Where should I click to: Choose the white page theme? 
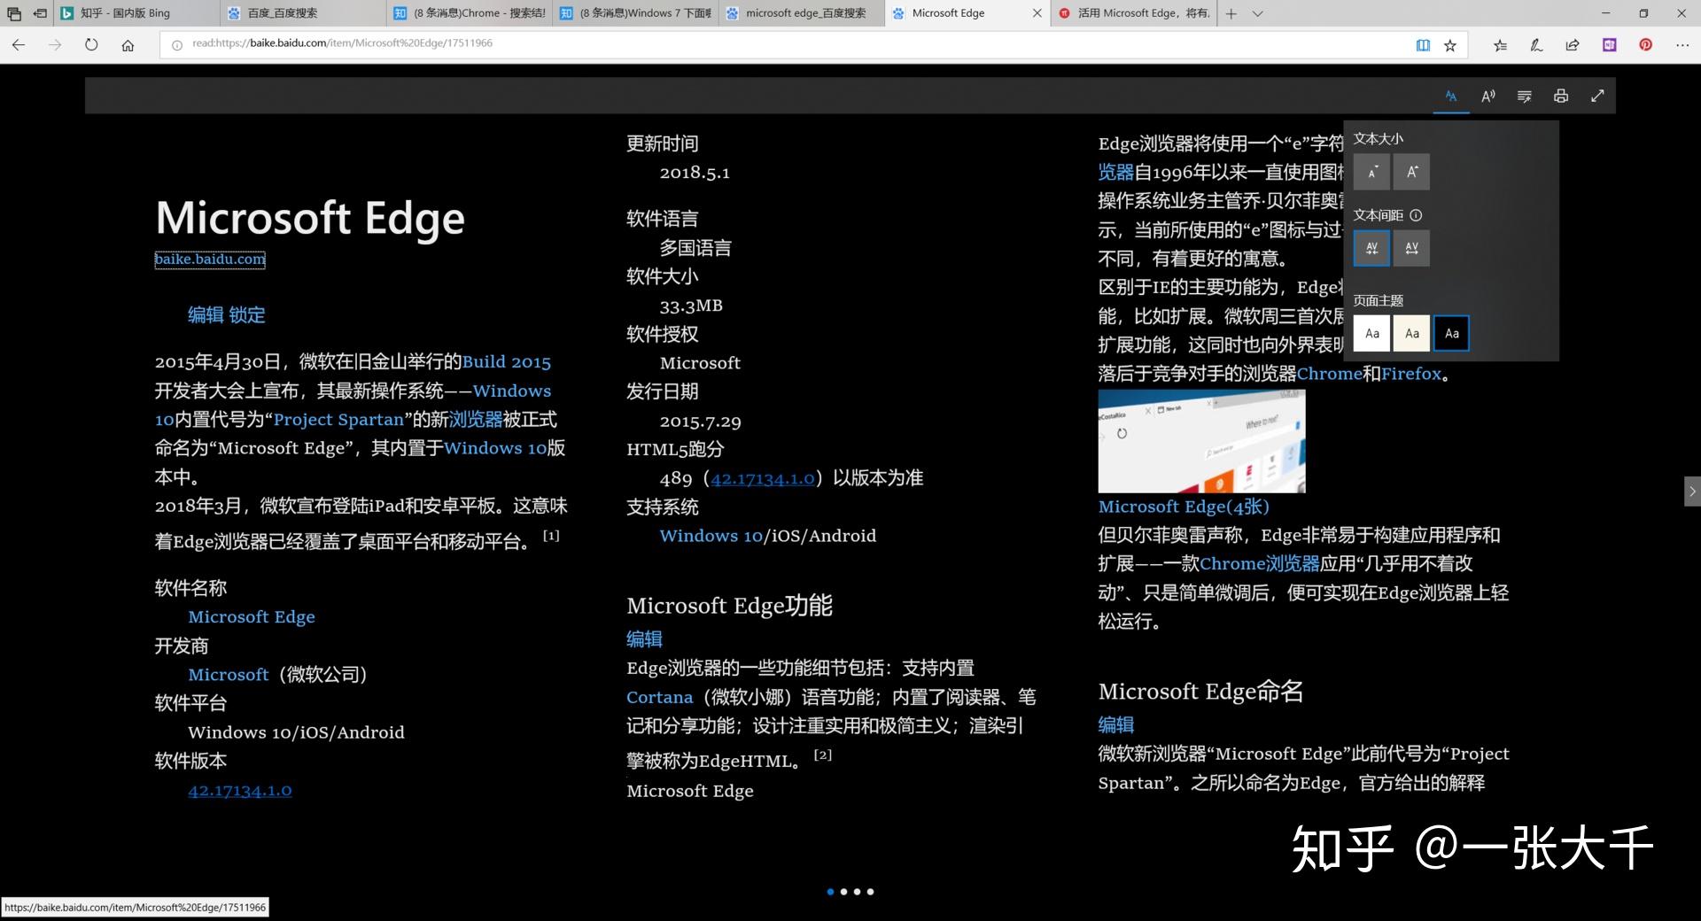coord(1371,334)
